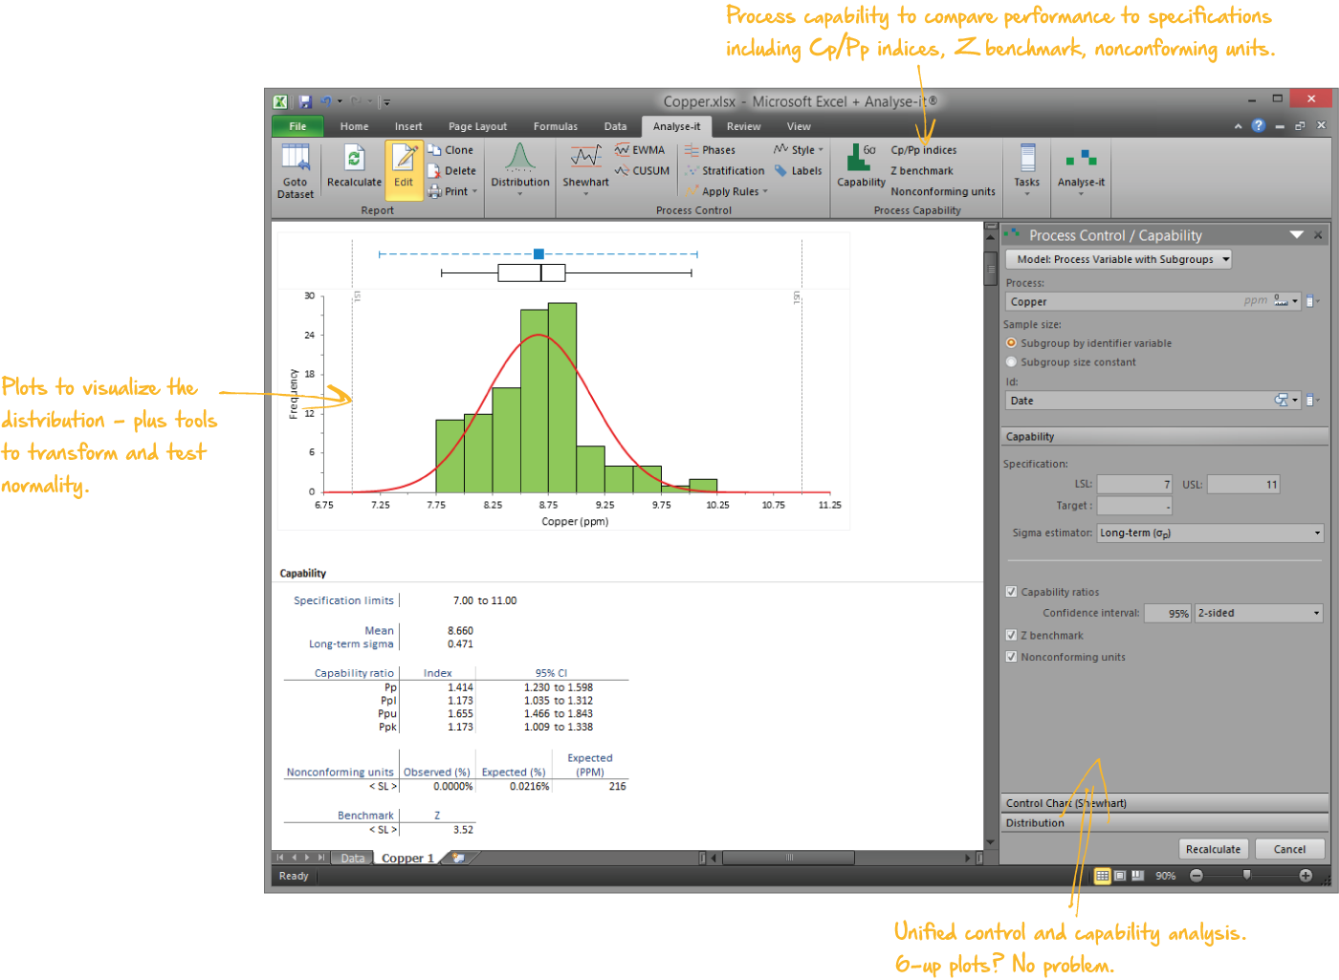This screenshot has width=1339, height=980.
Task: Click the Normal view icon in status bar
Action: (1102, 876)
